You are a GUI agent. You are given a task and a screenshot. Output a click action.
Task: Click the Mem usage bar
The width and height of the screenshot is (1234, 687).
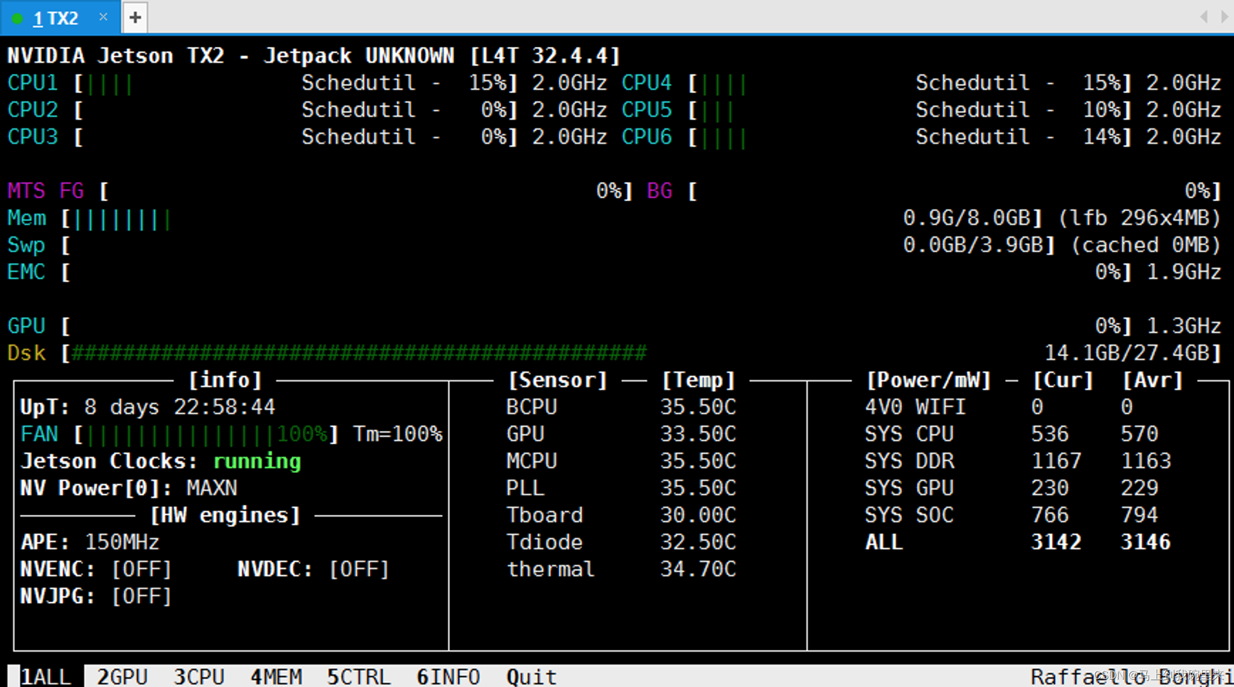pos(122,219)
